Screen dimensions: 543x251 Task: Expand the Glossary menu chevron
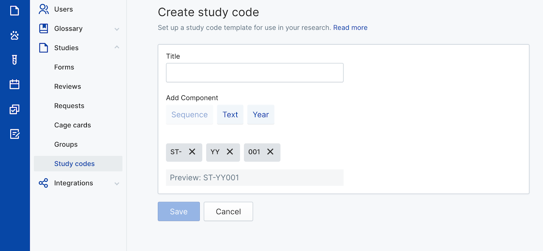click(x=117, y=29)
